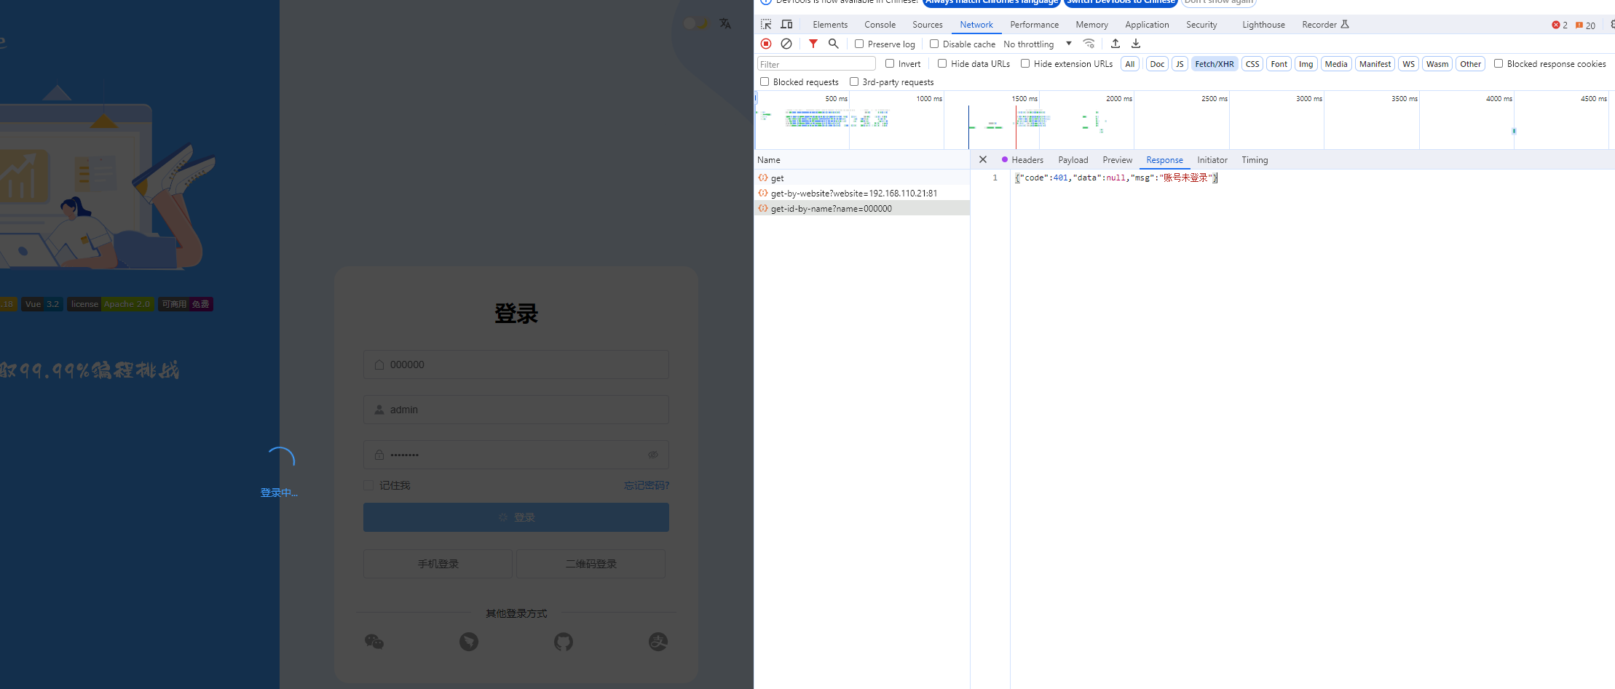
Task: Click the export HAR download icon
Action: pyautogui.click(x=1136, y=44)
